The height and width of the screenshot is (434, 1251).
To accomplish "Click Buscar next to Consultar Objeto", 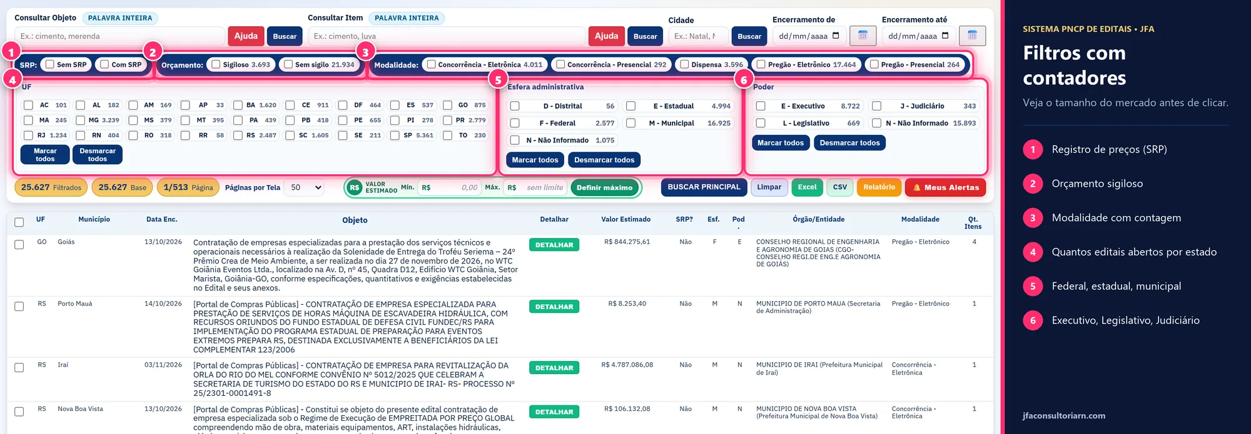I will coord(285,36).
